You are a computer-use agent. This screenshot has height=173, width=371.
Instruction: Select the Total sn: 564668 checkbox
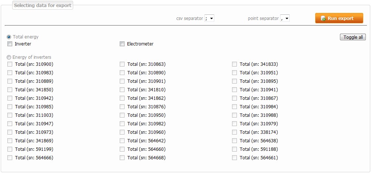[122, 158]
